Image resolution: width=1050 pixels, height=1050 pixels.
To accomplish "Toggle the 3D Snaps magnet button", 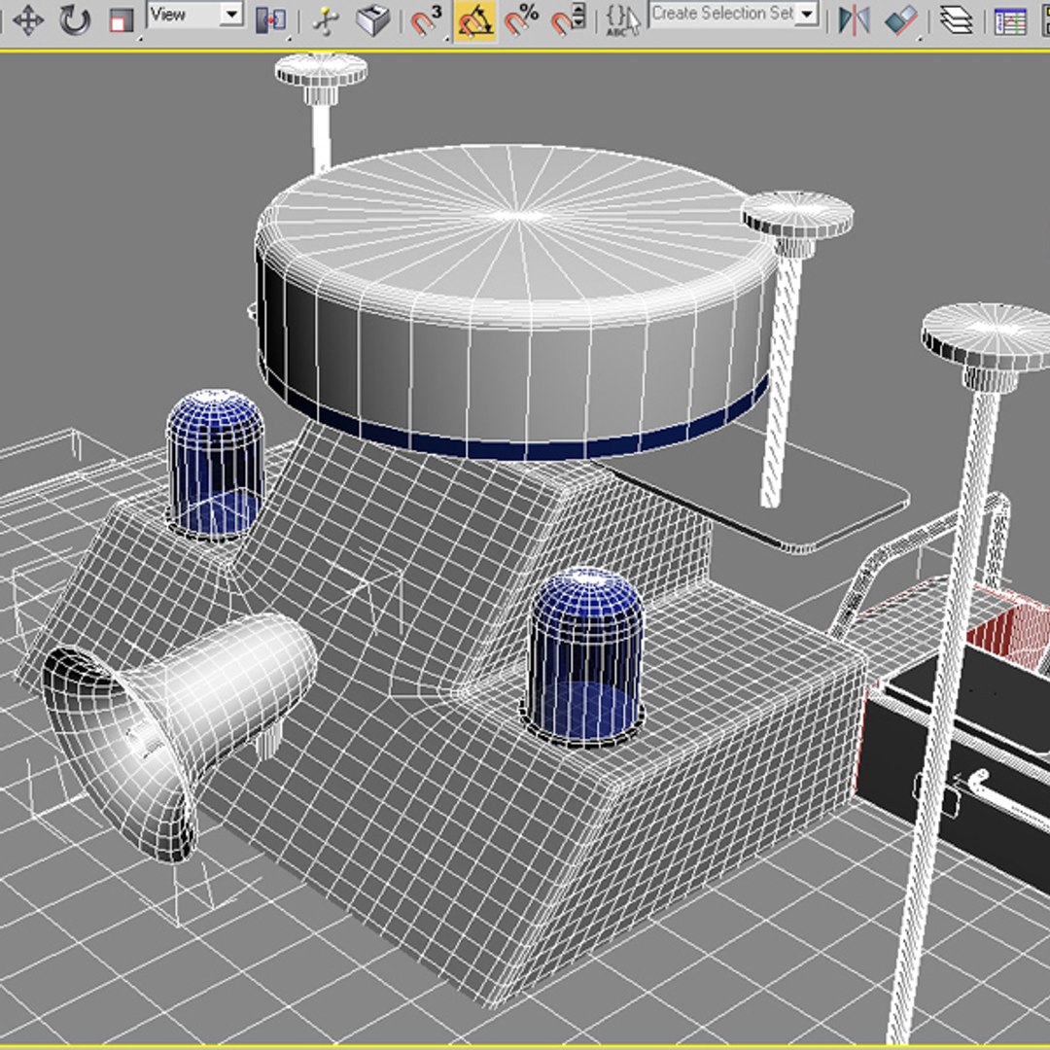I will [x=426, y=20].
